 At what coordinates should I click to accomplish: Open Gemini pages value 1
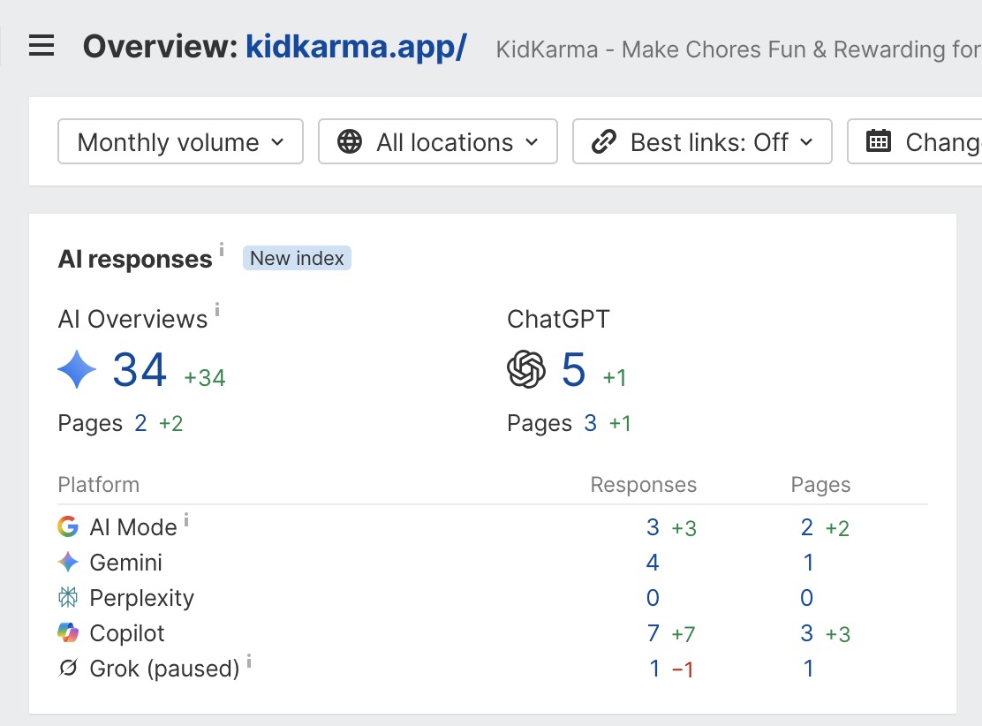coord(809,563)
